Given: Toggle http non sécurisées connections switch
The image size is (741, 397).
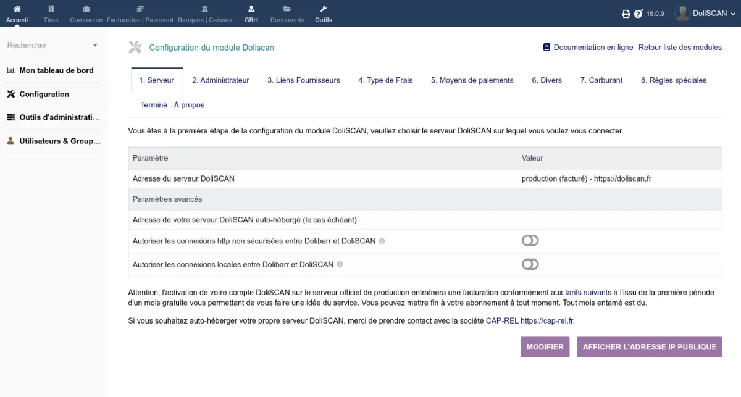Looking at the screenshot, I should coord(530,241).
